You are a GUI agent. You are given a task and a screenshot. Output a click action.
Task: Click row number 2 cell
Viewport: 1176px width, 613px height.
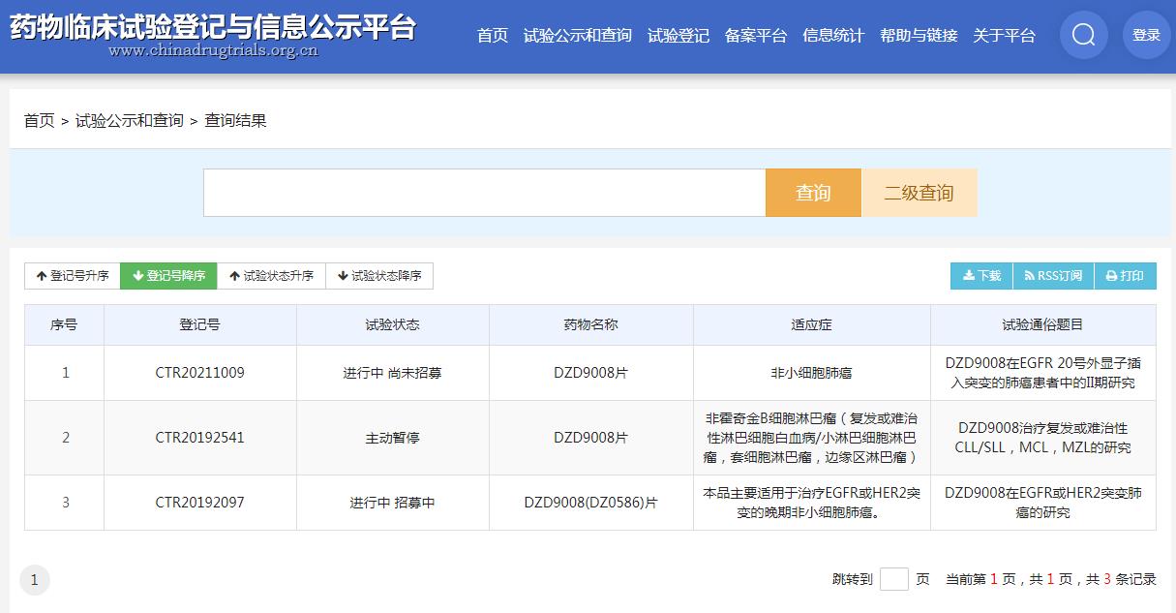click(66, 438)
